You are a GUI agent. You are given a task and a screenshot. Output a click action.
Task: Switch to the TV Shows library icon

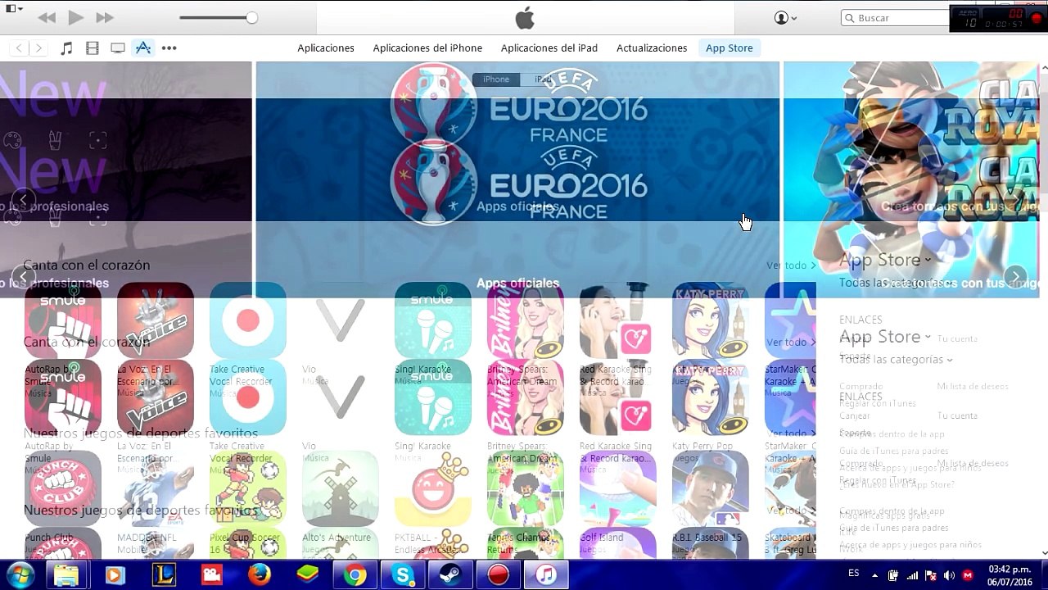coord(118,48)
